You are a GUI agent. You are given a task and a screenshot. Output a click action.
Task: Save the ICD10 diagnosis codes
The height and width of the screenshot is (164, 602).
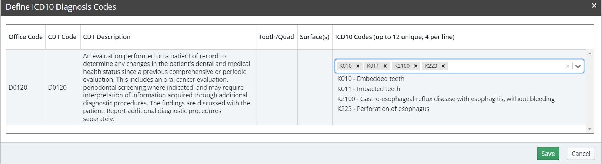click(x=548, y=154)
